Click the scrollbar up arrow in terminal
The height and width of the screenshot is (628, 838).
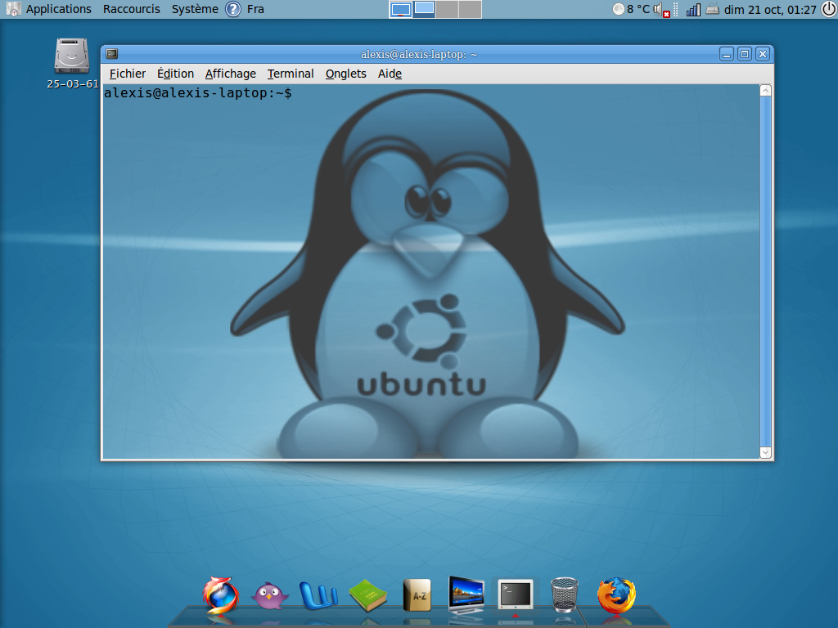(765, 90)
